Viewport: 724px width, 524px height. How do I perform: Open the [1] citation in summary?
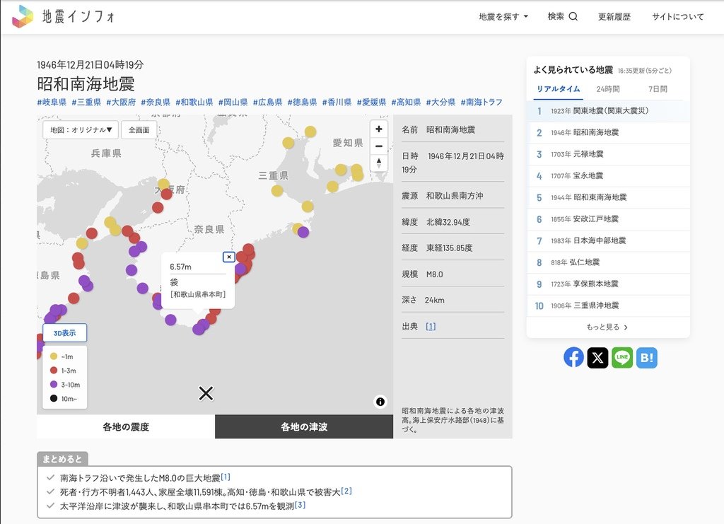pyautogui.click(x=226, y=477)
